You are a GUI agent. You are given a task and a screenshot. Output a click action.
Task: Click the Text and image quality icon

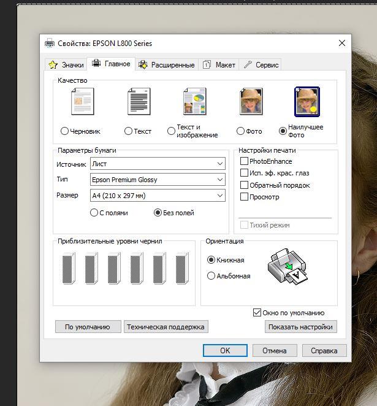tap(195, 102)
